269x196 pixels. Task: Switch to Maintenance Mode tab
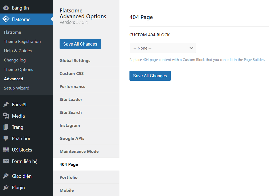pos(86,152)
